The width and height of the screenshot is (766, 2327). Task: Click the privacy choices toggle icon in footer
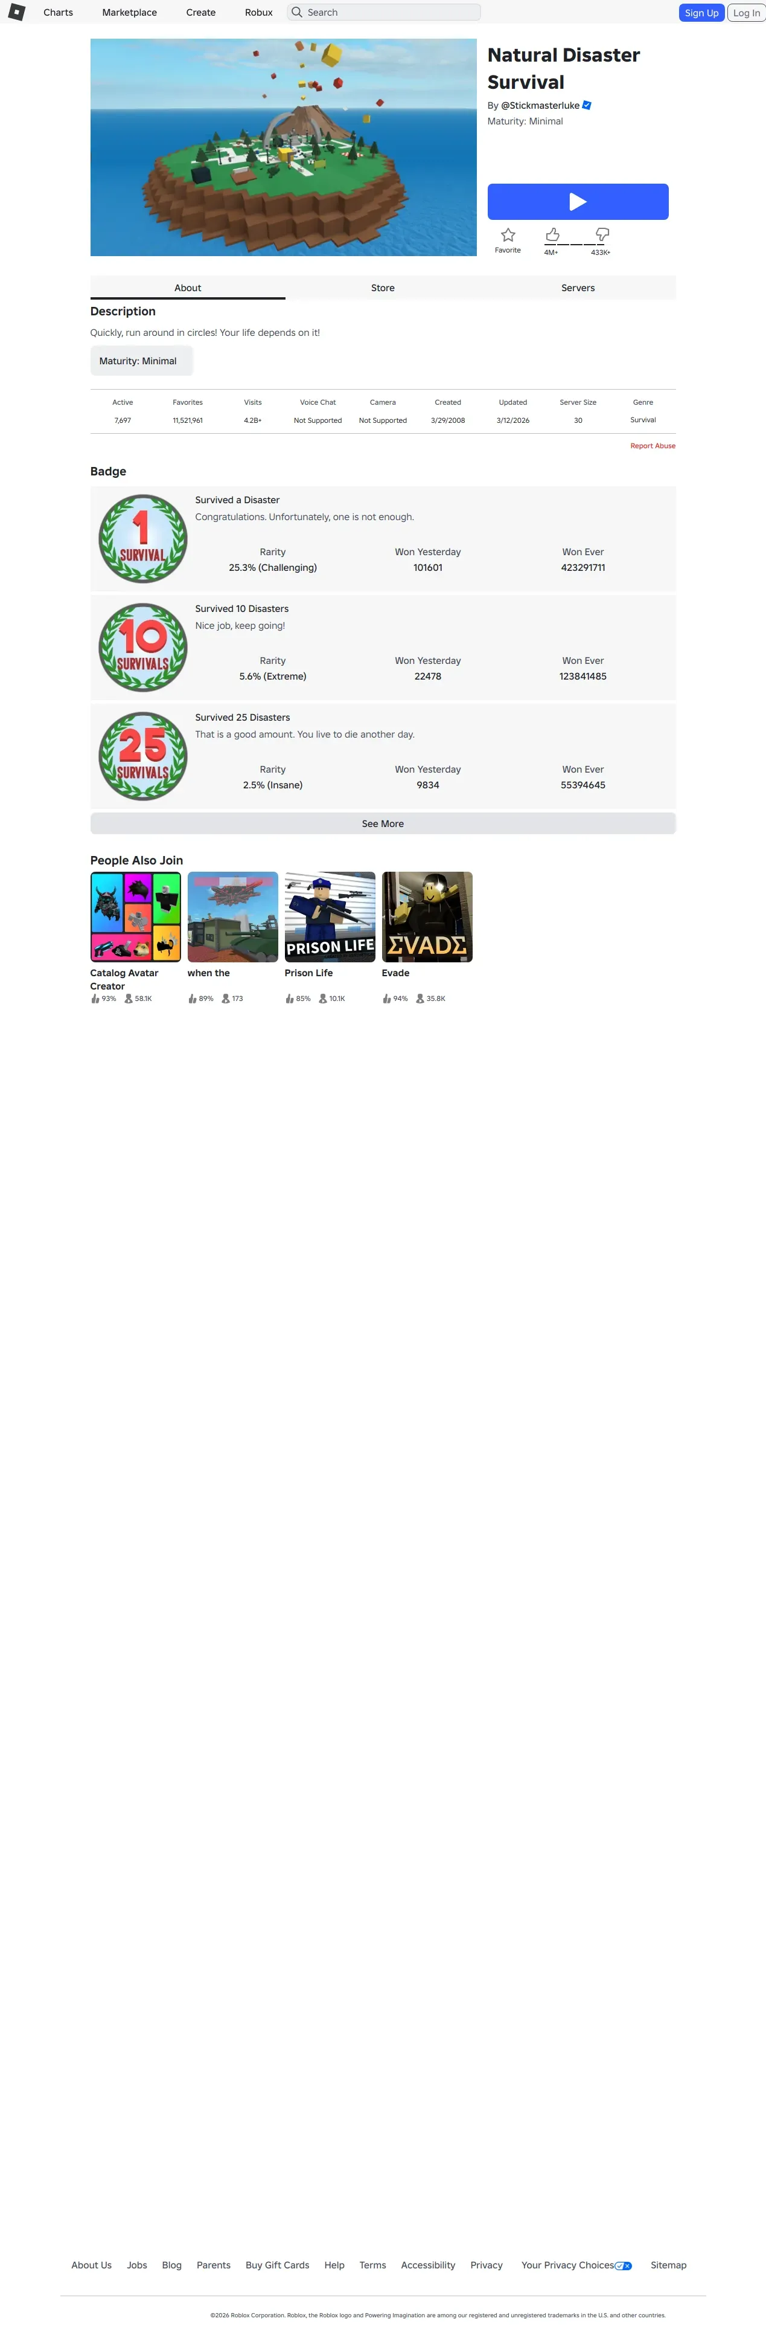click(x=624, y=2265)
